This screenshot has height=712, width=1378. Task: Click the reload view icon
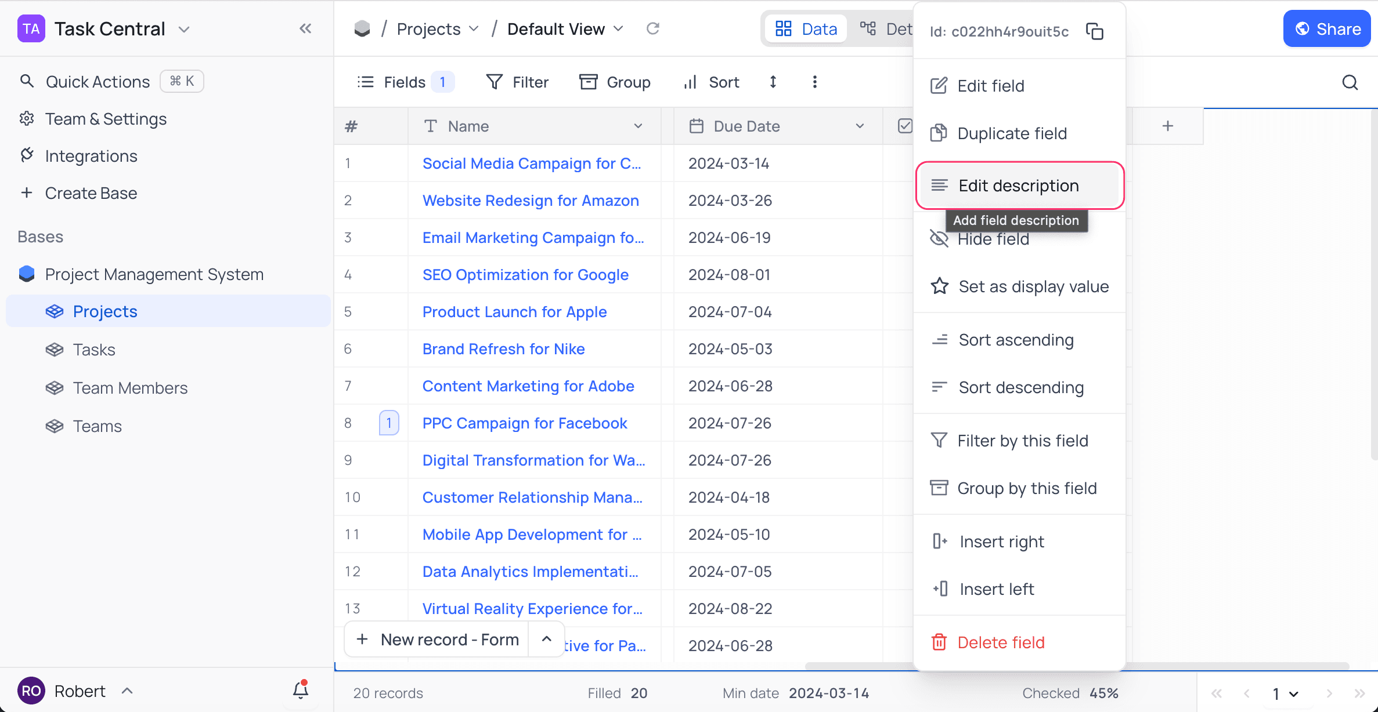pyautogui.click(x=653, y=28)
